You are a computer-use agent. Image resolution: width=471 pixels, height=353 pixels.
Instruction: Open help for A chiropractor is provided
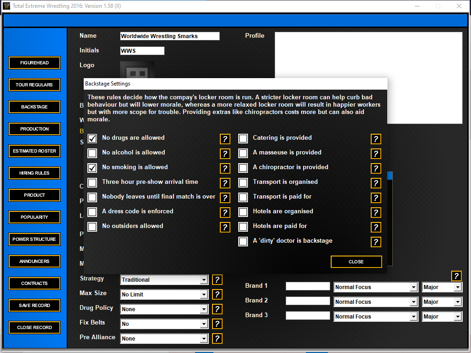tap(376, 168)
